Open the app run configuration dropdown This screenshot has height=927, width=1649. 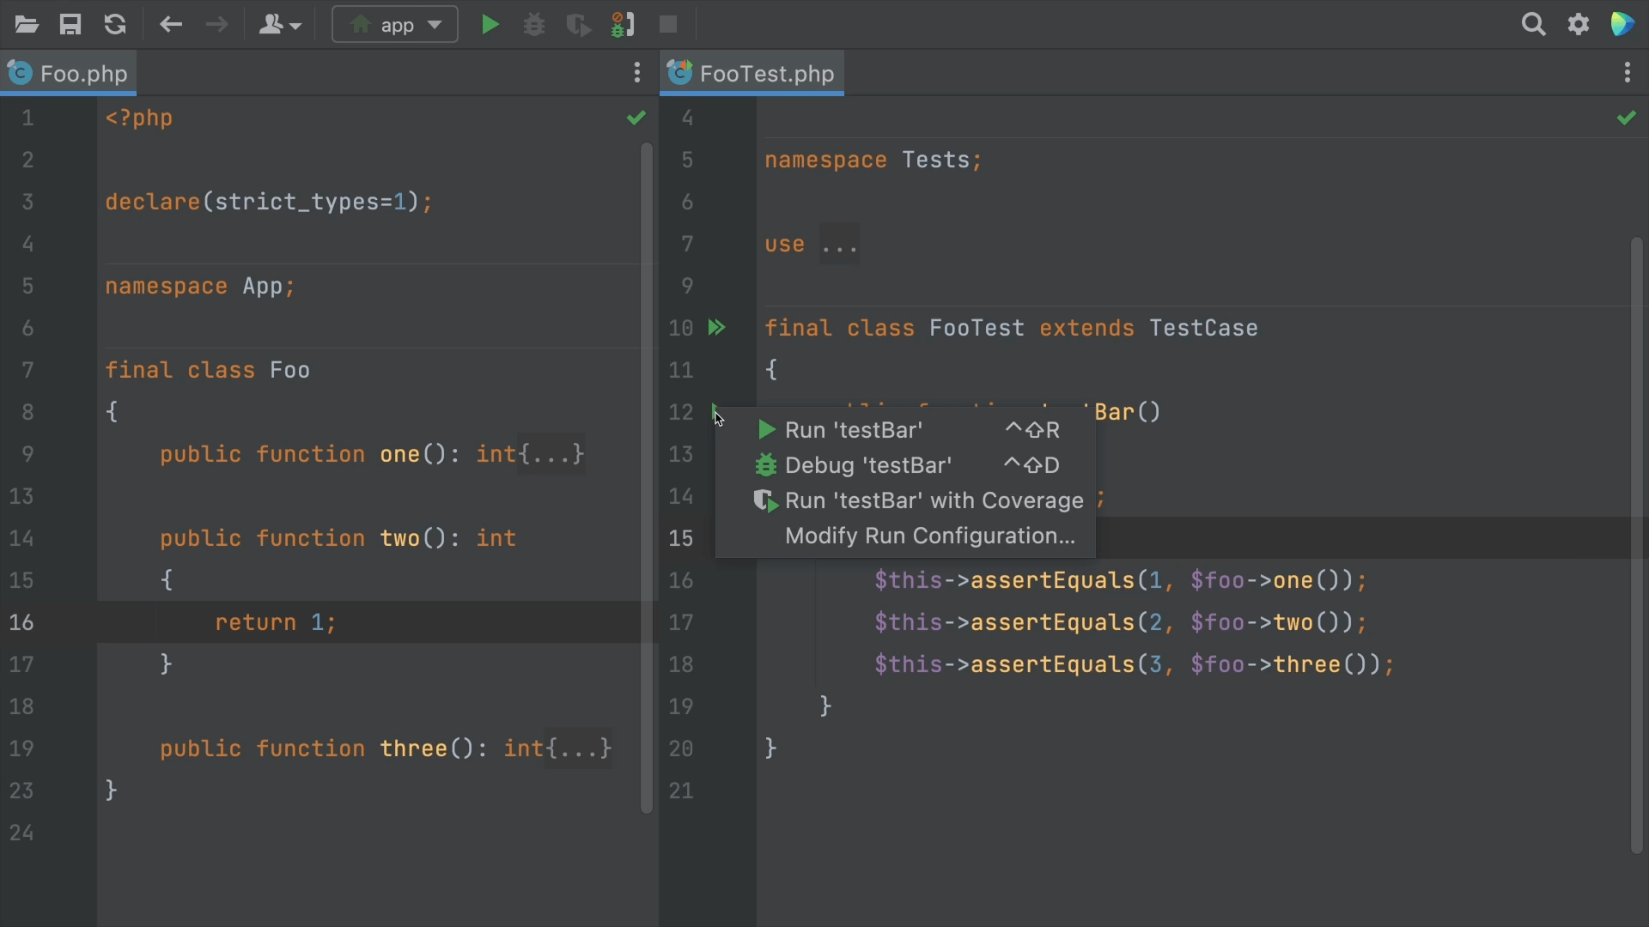coord(396,25)
